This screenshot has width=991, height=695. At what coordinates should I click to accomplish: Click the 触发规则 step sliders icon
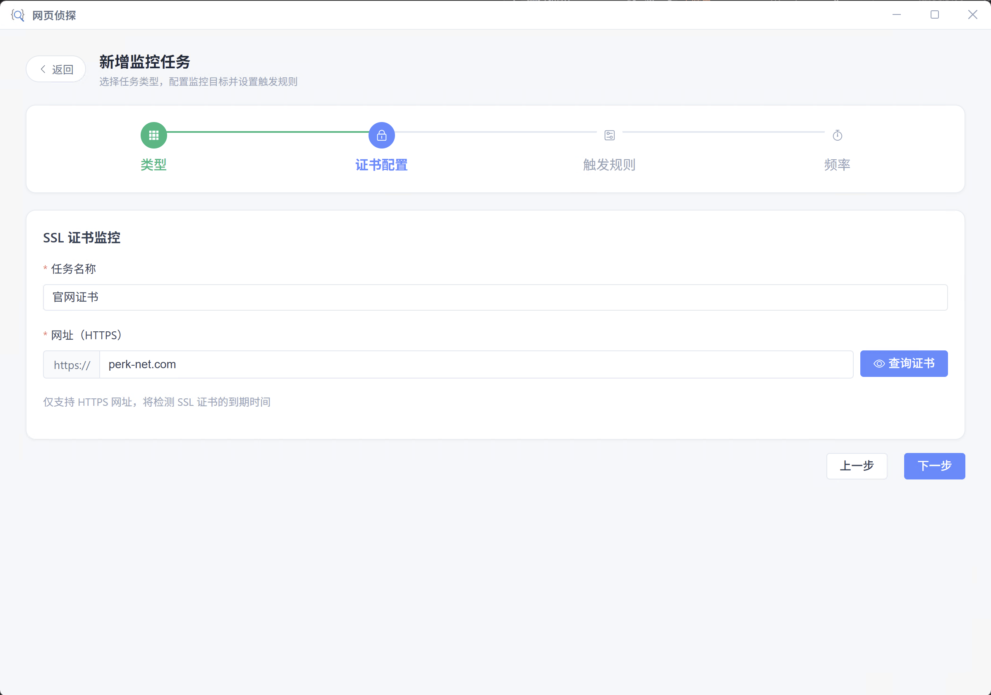coord(609,136)
